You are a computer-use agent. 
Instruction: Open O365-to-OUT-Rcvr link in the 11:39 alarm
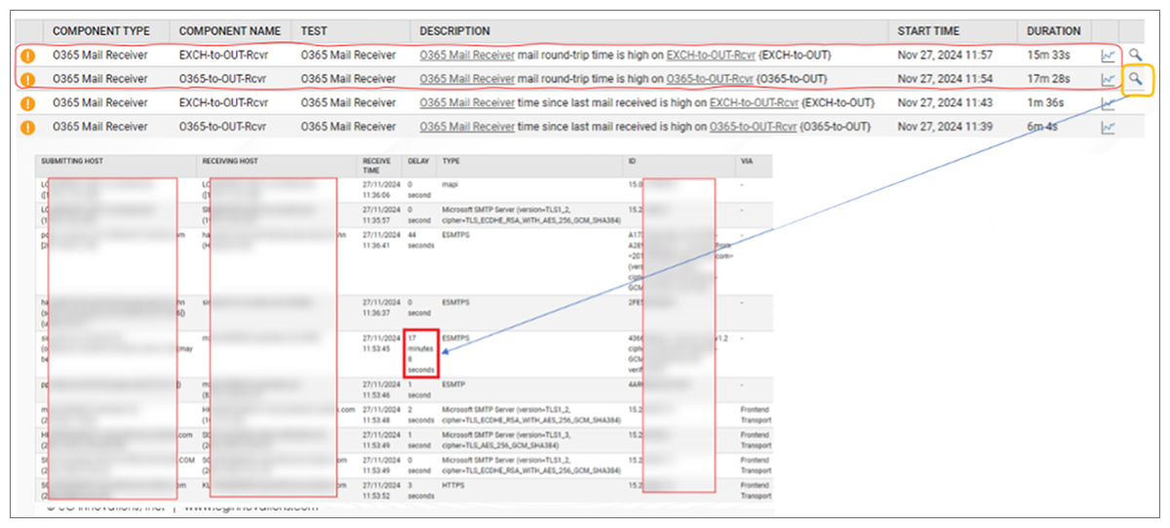753,127
